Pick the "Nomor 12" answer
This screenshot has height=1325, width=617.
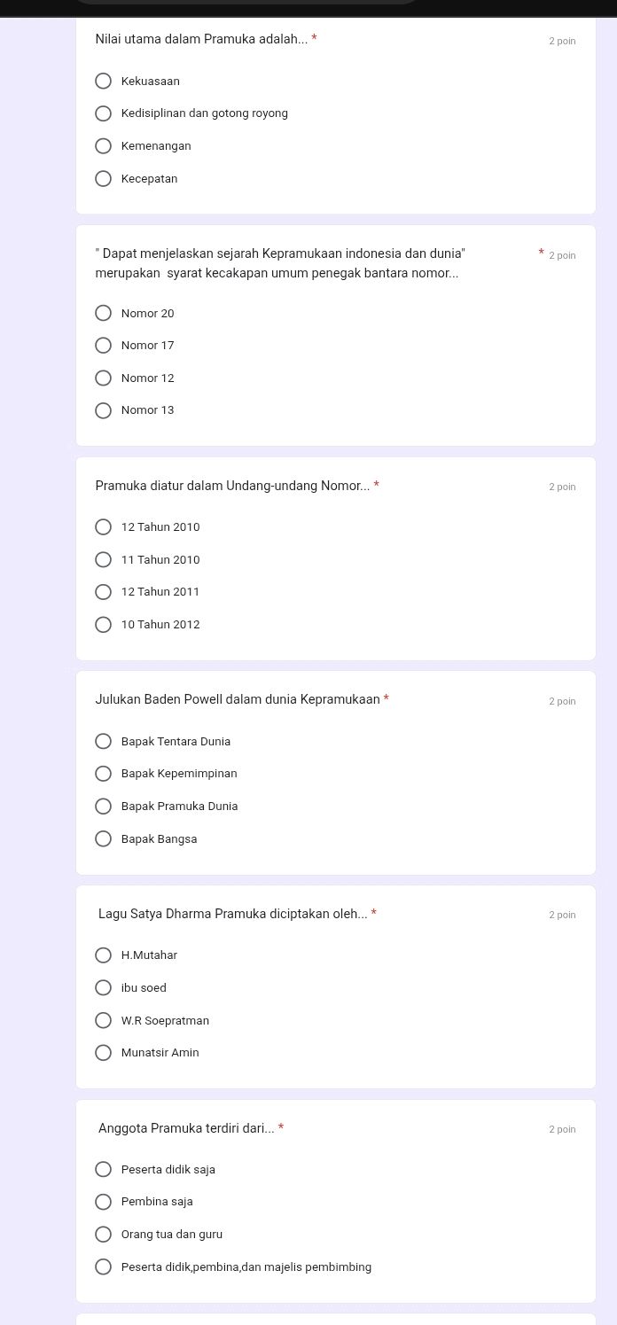(104, 378)
